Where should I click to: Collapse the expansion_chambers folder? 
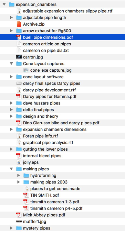tap(4, 5)
